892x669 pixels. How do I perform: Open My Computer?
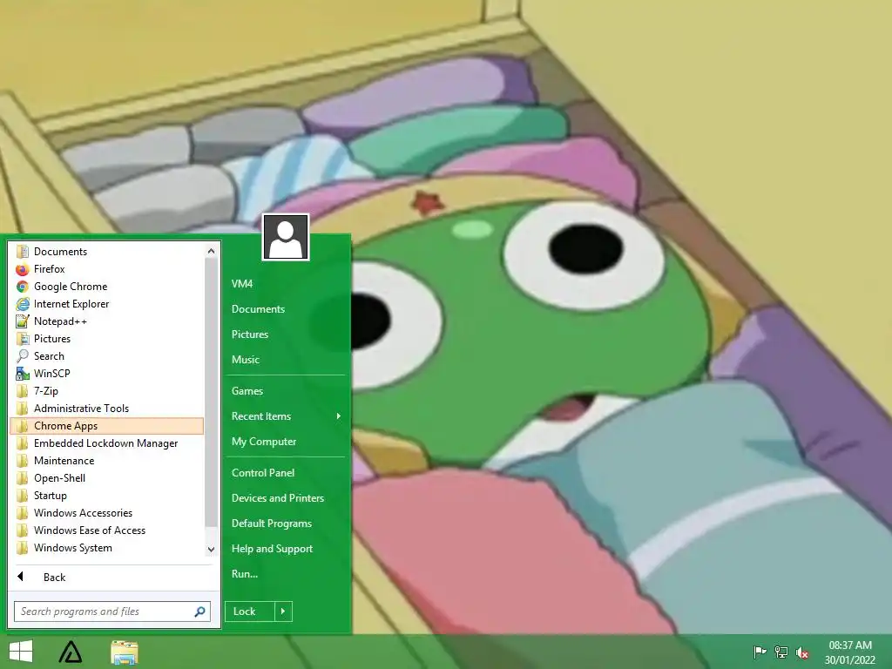pos(263,442)
